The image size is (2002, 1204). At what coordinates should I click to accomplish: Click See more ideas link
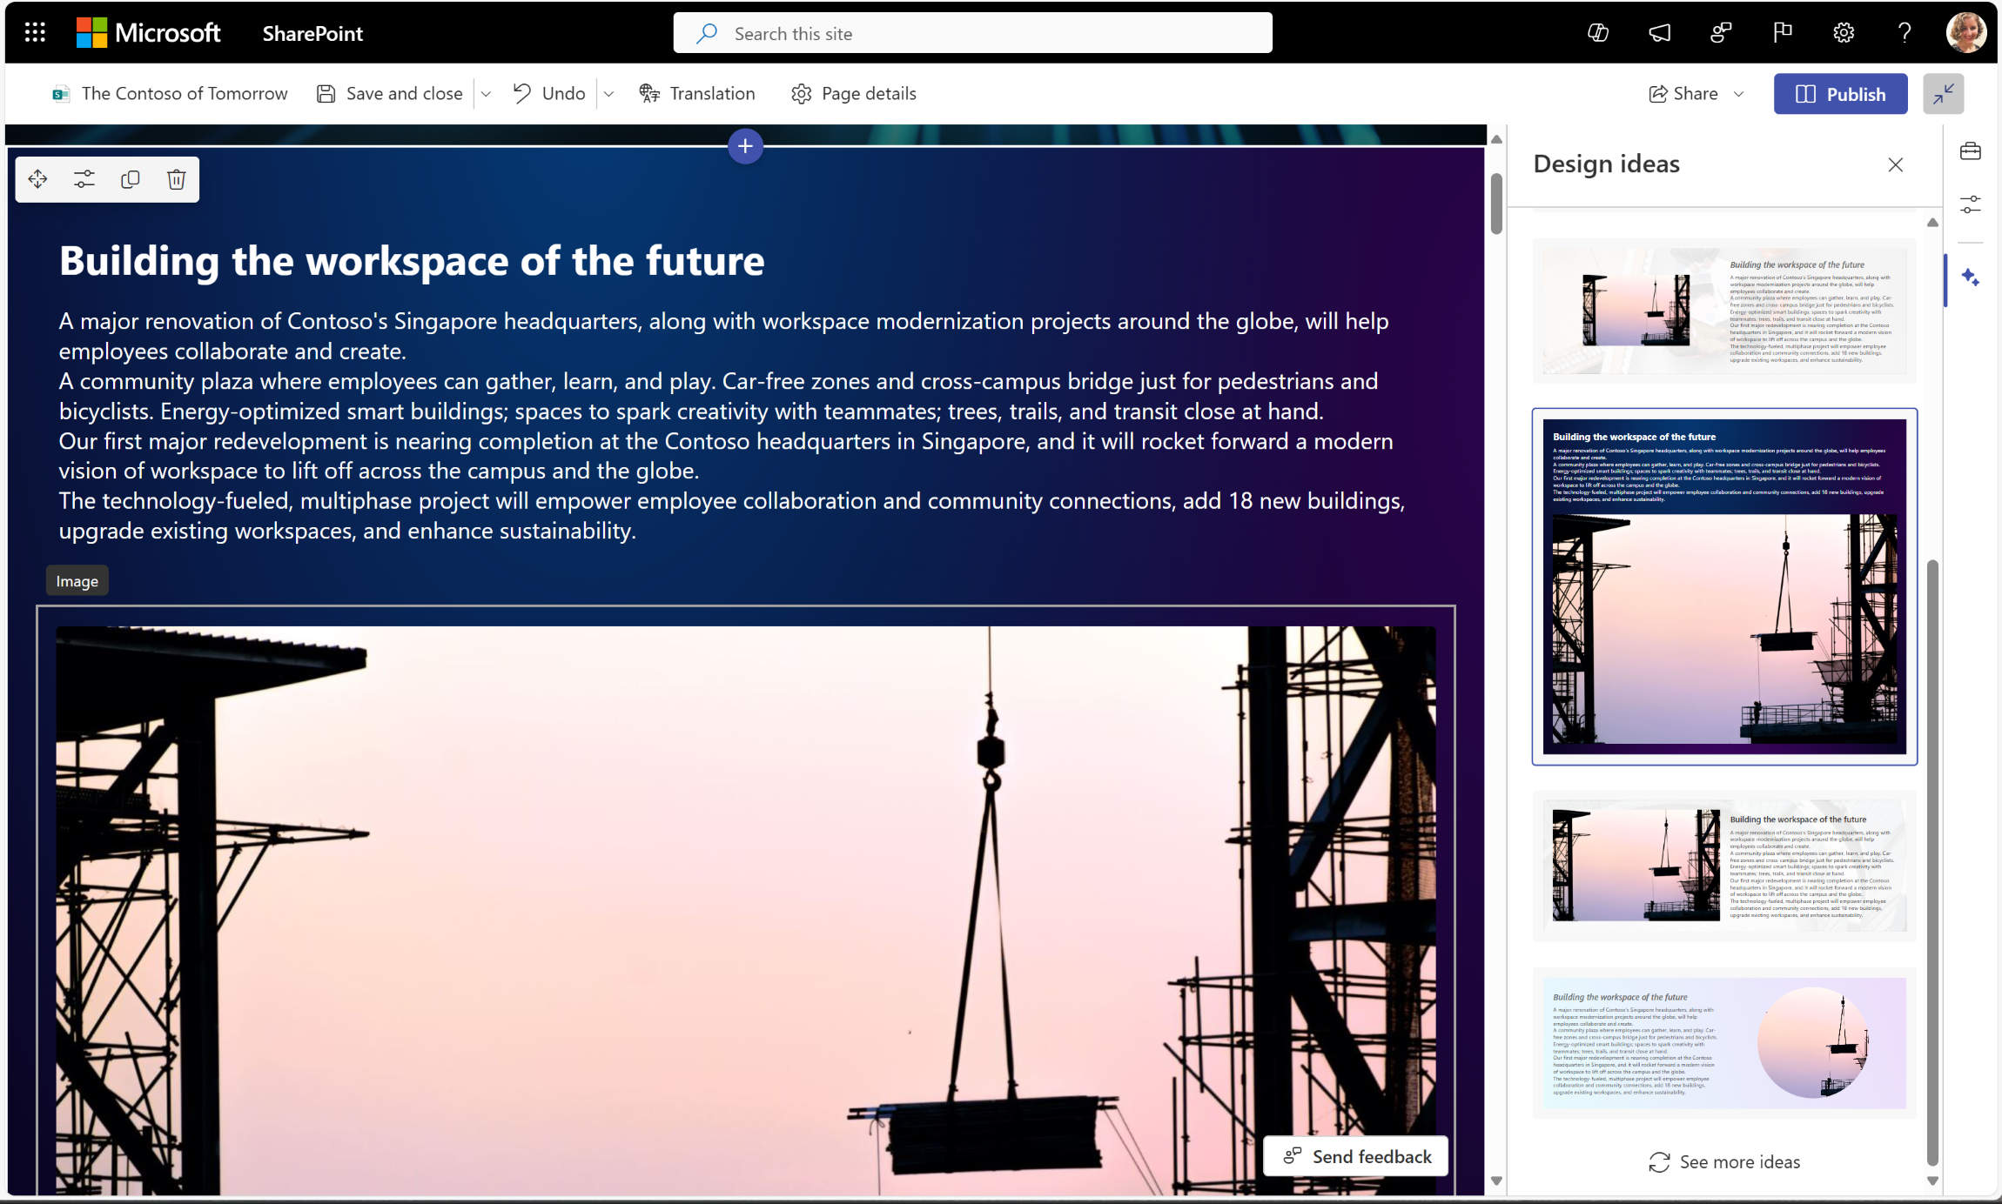click(x=1726, y=1161)
